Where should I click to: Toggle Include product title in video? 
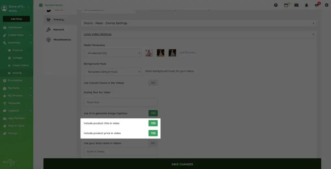pyautogui.click(x=153, y=123)
